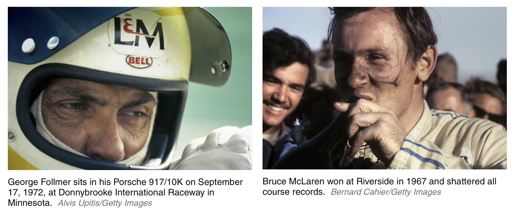Image resolution: width=514 pixels, height=212 pixels.
Task: Open the Bruce McLaren photo
Action: (384, 88)
